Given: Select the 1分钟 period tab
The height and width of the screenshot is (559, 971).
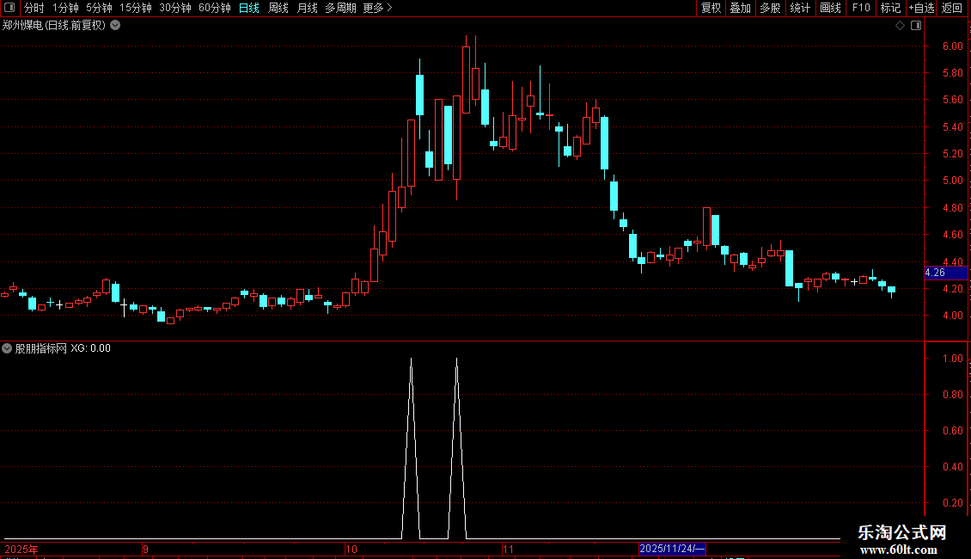Looking at the screenshot, I should 65,8.
